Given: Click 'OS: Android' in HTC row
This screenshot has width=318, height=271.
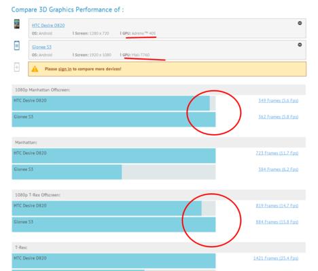Looking at the screenshot, I should pos(42,33).
